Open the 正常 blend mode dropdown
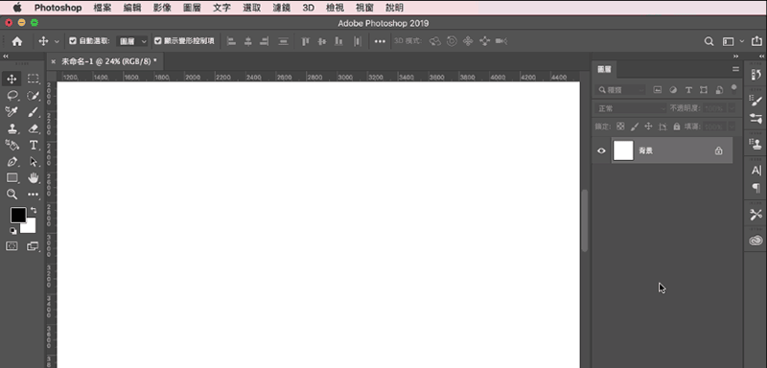The width and height of the screenshot is (767, 368). pyautogui.click(x=631, y=108)
